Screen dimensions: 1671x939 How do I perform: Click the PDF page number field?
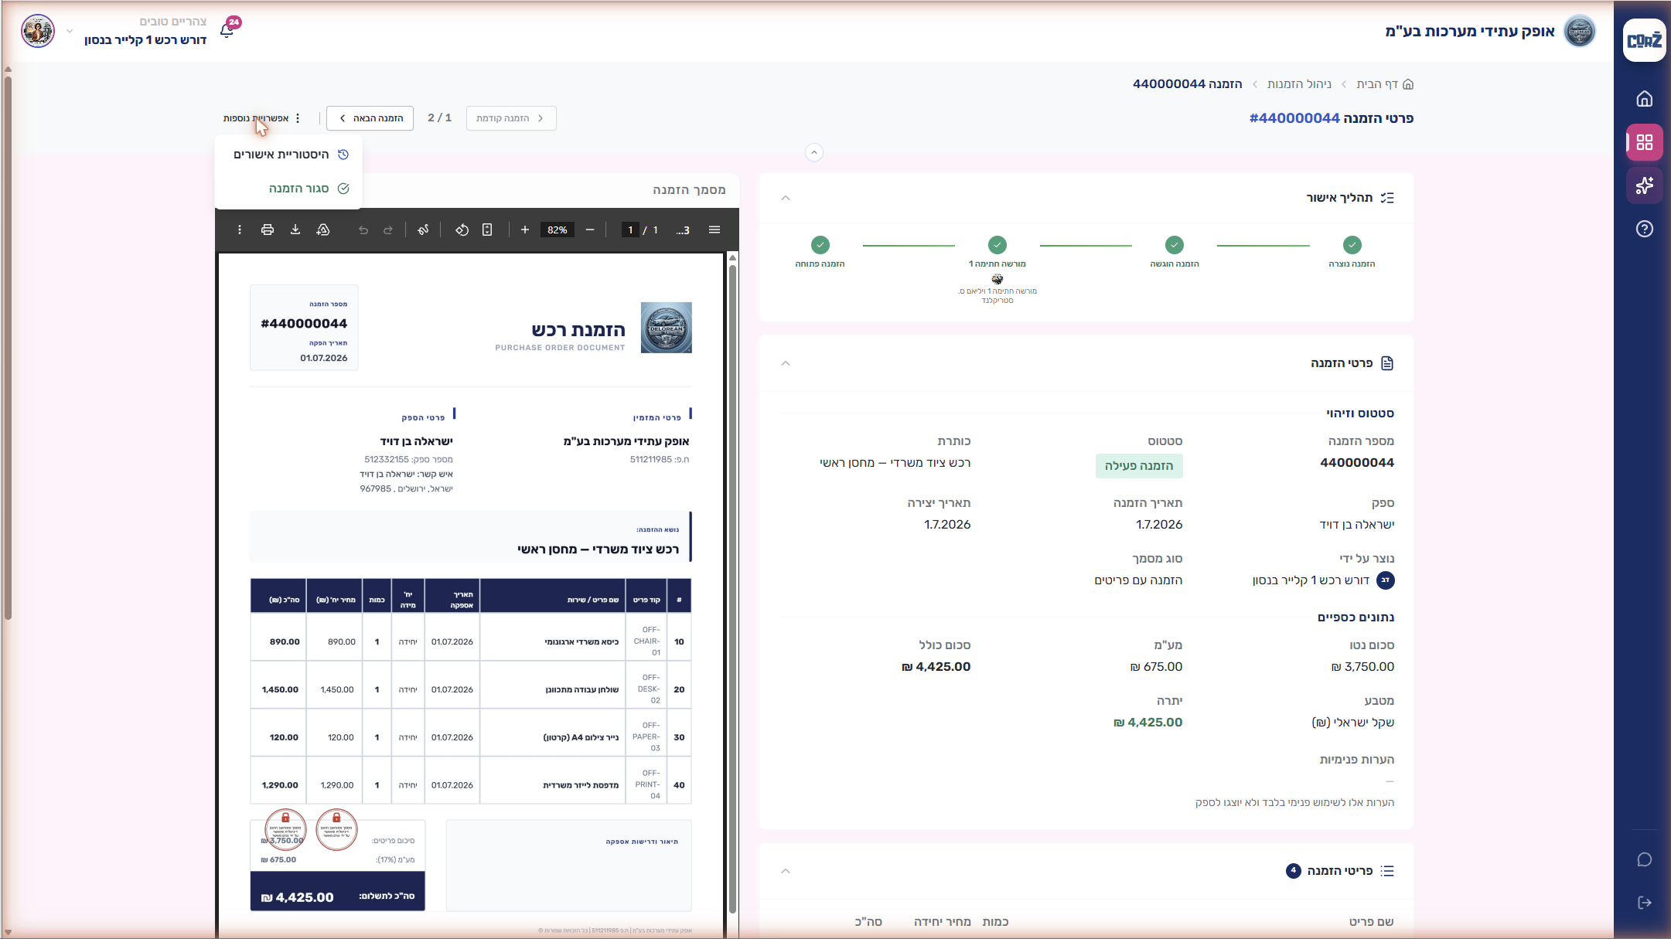coord(631,230)
